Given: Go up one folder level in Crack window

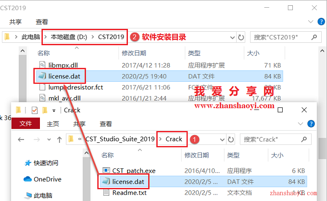Looking at the screenshot, I should tap(60, 139).
